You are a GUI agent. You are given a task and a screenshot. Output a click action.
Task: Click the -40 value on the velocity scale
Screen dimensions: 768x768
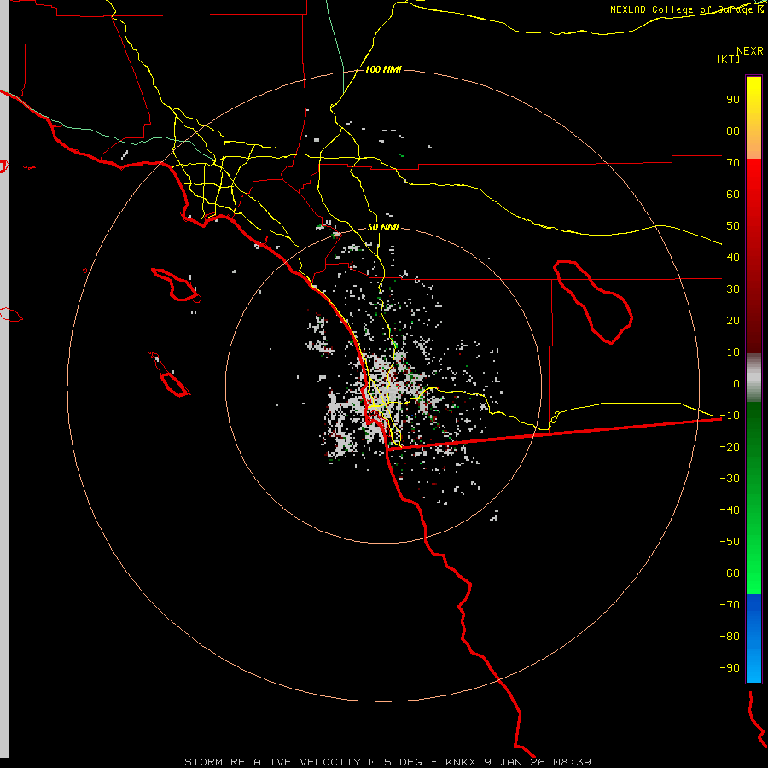point(730,510)
